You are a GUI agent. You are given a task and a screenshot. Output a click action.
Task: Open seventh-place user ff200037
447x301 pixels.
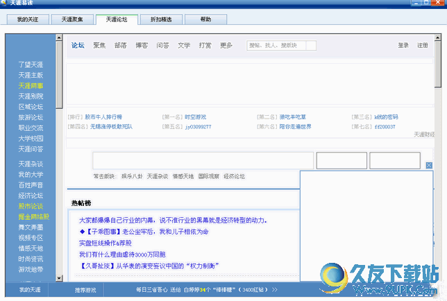385,127
